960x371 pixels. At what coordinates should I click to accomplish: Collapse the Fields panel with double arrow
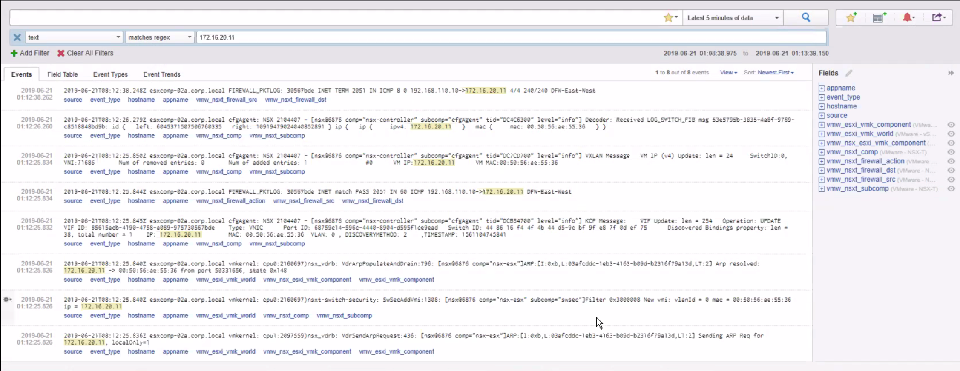click(951, 73)
